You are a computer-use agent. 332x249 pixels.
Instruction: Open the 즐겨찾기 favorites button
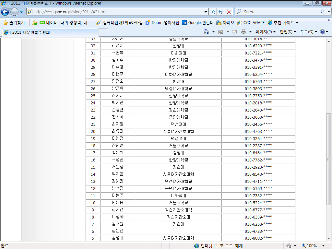(x=14, y=23)
